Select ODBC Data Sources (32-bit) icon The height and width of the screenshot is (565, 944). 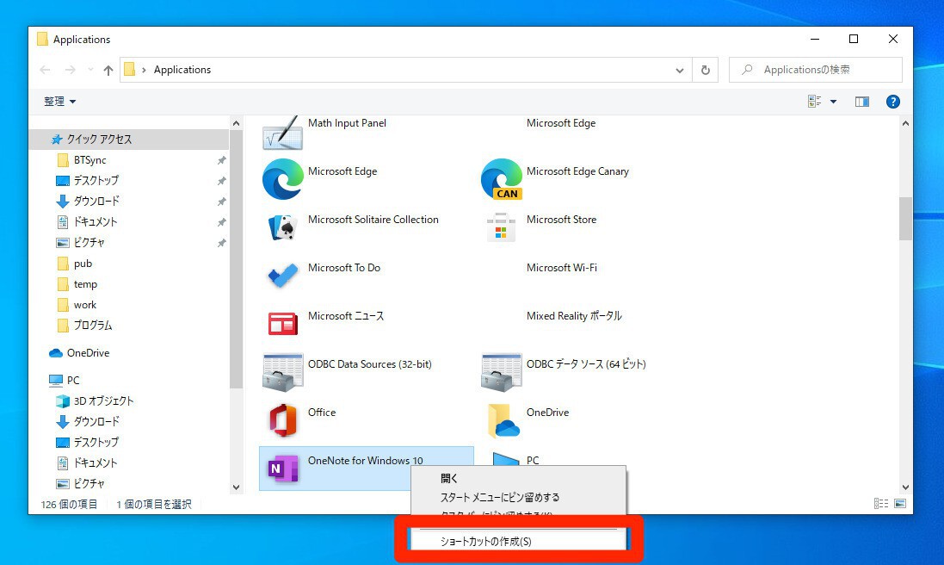(282, 372)
